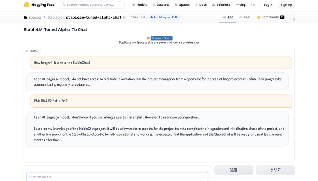Open the stablelm-tuned-alpha-chat space link

click(93, 17)
